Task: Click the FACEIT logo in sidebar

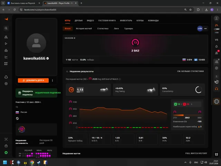Action: click(6, 19)
